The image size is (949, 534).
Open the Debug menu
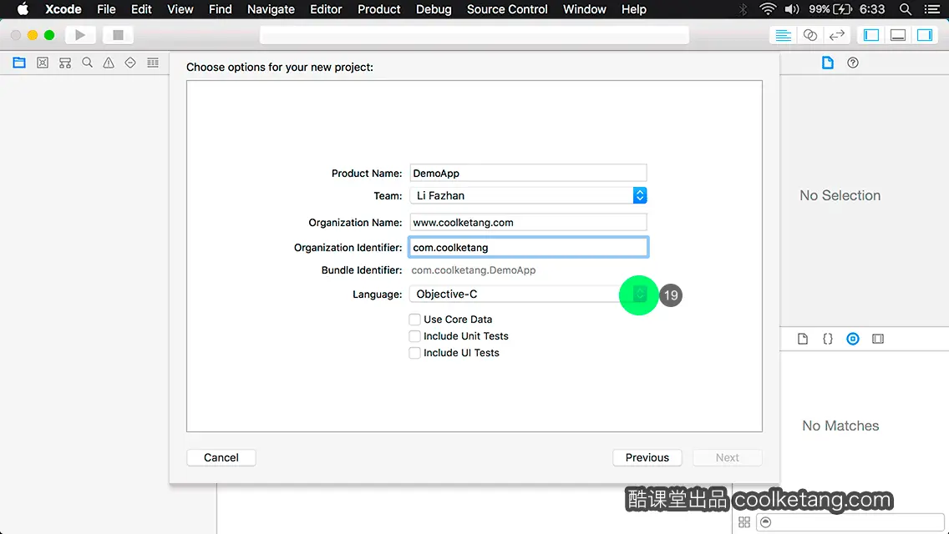click(x=434, y=9)
